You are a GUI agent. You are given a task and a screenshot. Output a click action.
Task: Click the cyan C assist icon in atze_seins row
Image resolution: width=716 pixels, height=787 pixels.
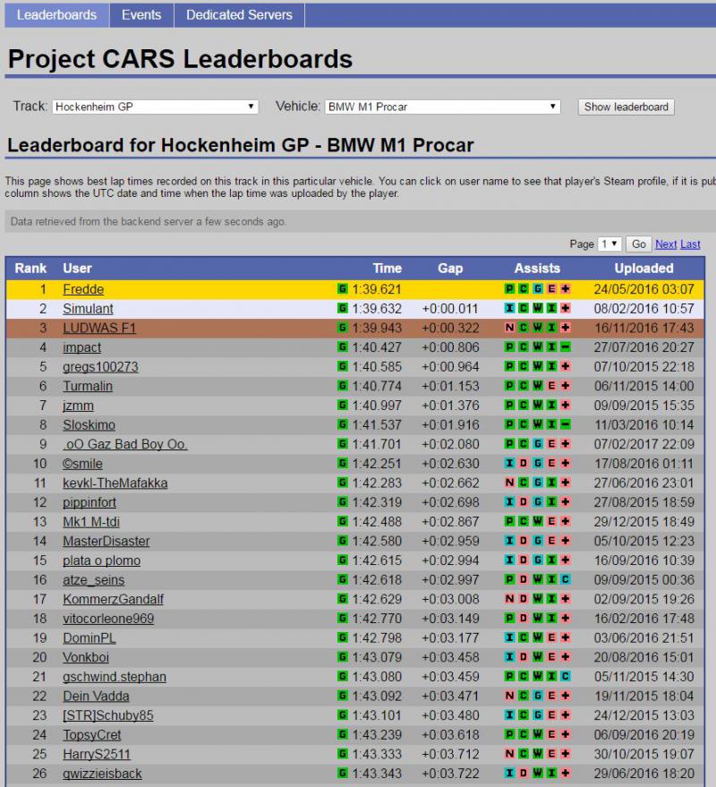pos(566,579)
